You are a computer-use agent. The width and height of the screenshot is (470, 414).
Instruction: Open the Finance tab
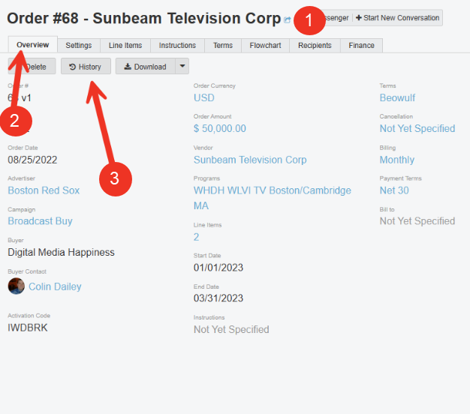(361, 46)
